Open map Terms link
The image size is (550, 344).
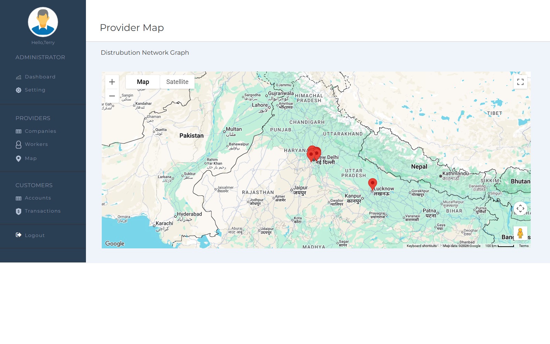pos(524,246)
